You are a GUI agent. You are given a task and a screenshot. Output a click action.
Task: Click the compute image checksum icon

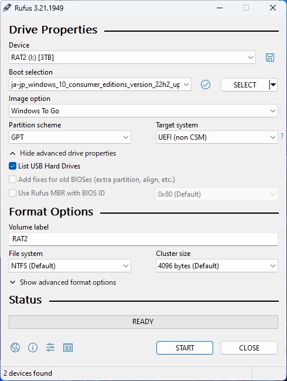click(x=206, y=85)
